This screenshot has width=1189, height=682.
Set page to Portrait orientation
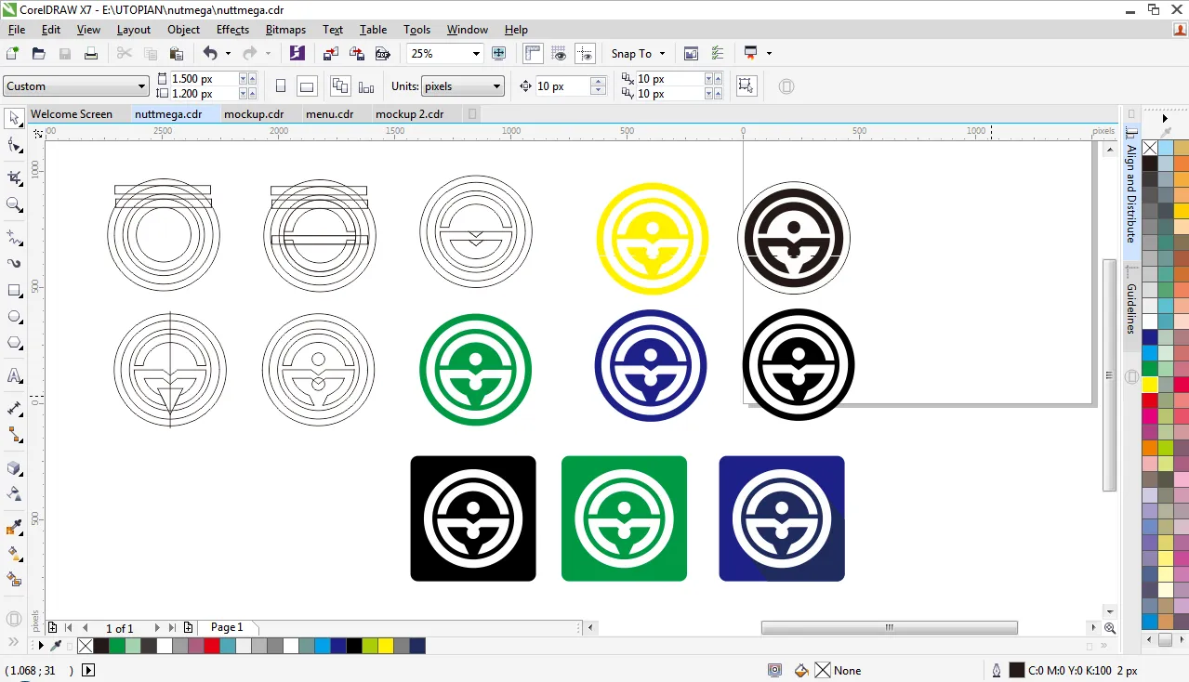coord(281,86)
